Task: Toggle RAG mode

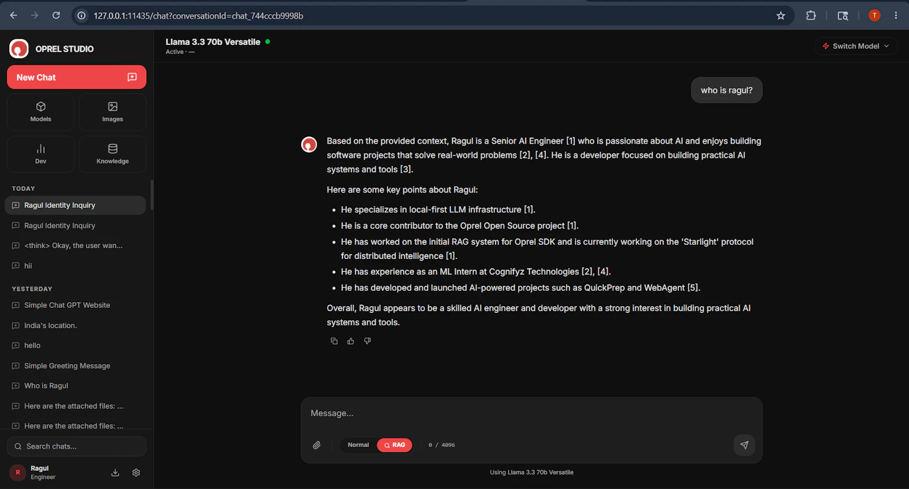Action: tap(394, 445)
